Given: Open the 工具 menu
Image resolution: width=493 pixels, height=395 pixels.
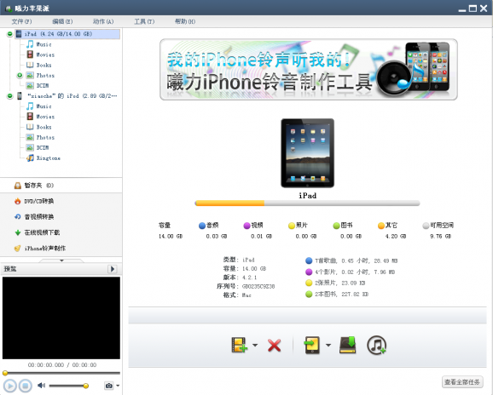Looking at the screenshot, I should (144, 21).
